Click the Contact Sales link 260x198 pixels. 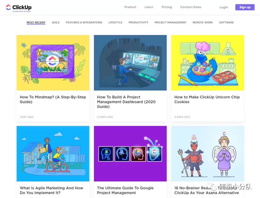[x=191, y=7]
